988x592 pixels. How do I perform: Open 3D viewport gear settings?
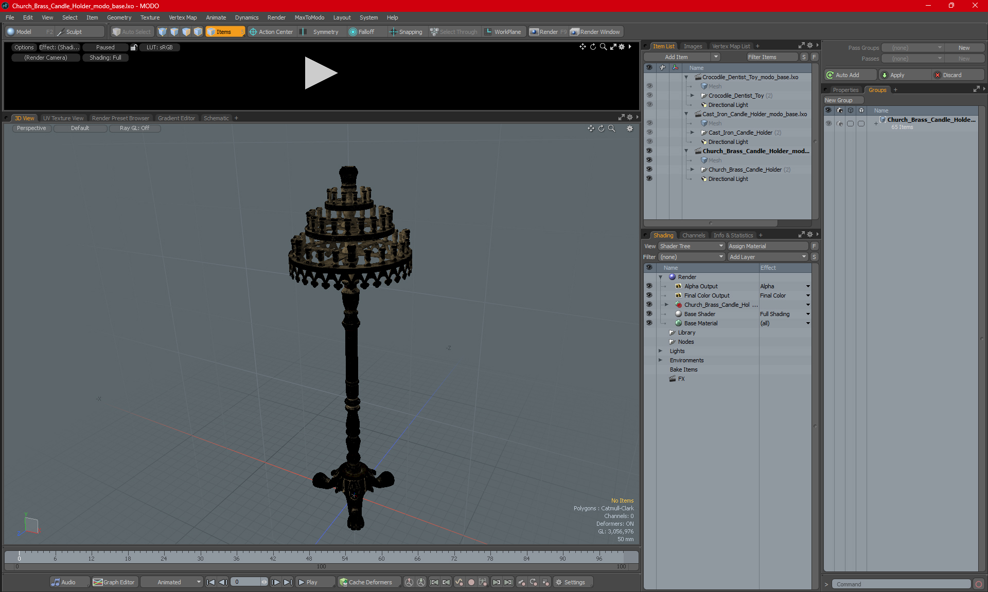630,128
